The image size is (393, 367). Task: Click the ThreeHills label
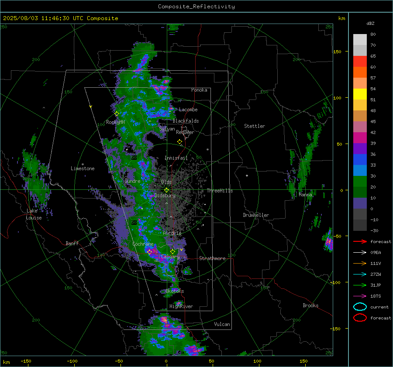220,191
